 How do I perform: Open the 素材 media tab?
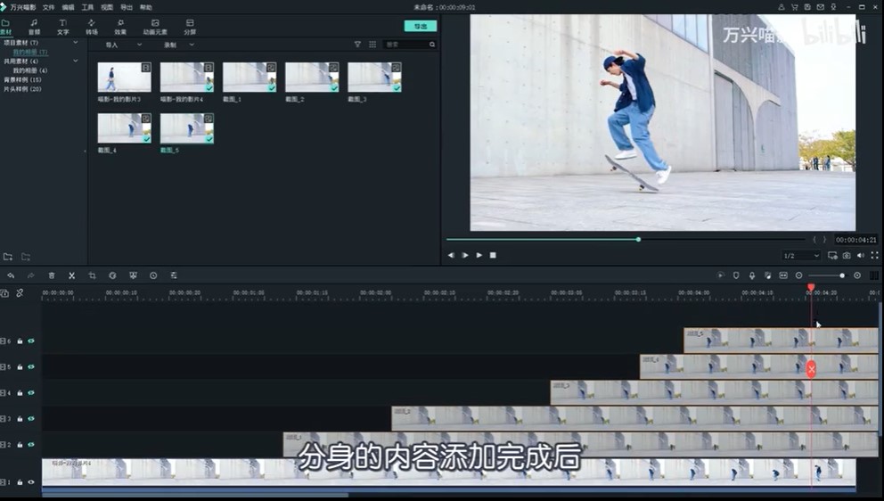pyautogui.click(x=5, y=27)
